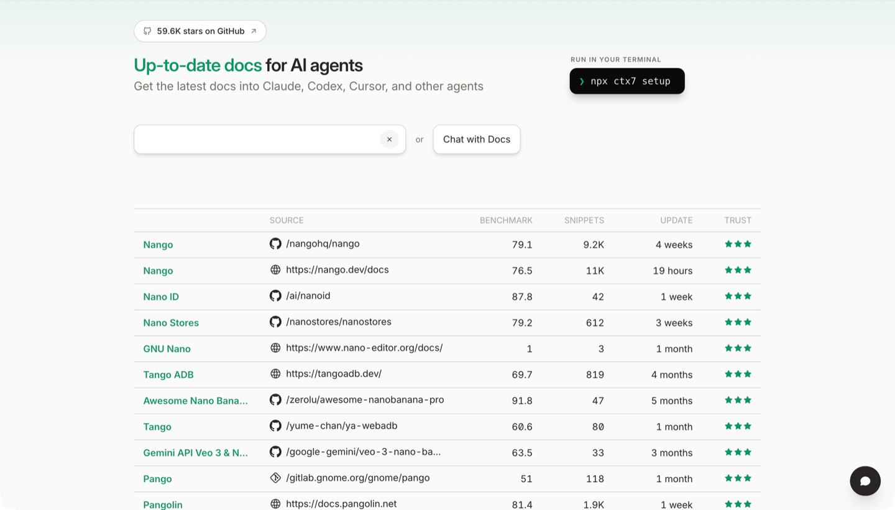Click the /nangohq/nango source text

pyautogui.click(x=323, y=244)
